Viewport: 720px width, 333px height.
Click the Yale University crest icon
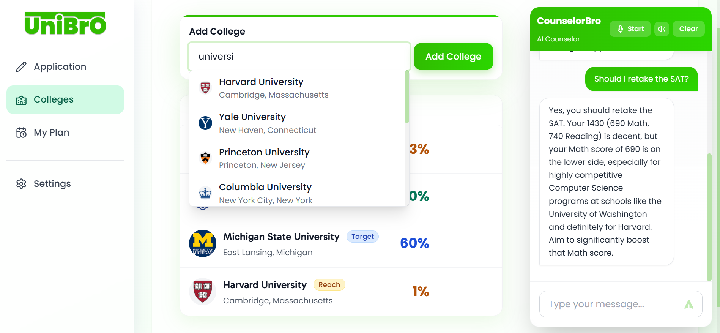tap(205, 123)
